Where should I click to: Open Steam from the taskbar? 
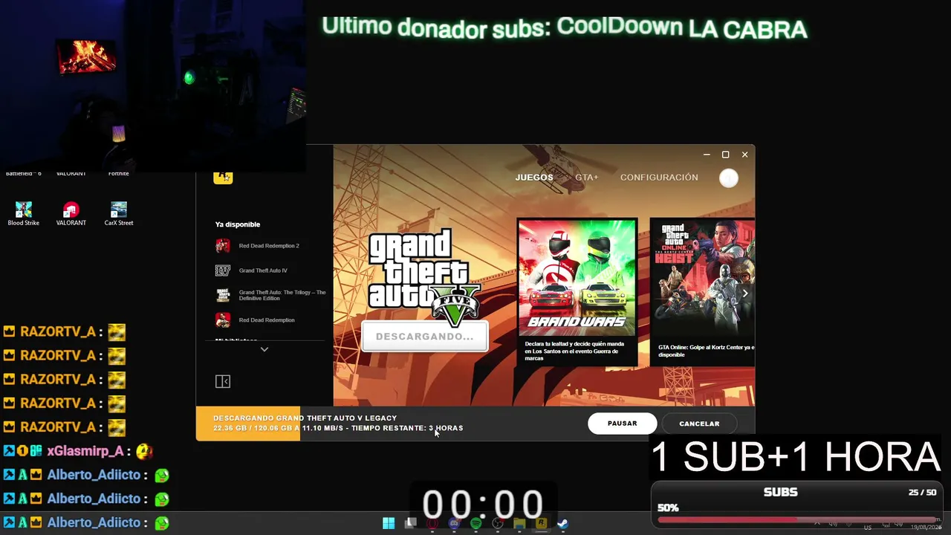(x=564, y=524)
